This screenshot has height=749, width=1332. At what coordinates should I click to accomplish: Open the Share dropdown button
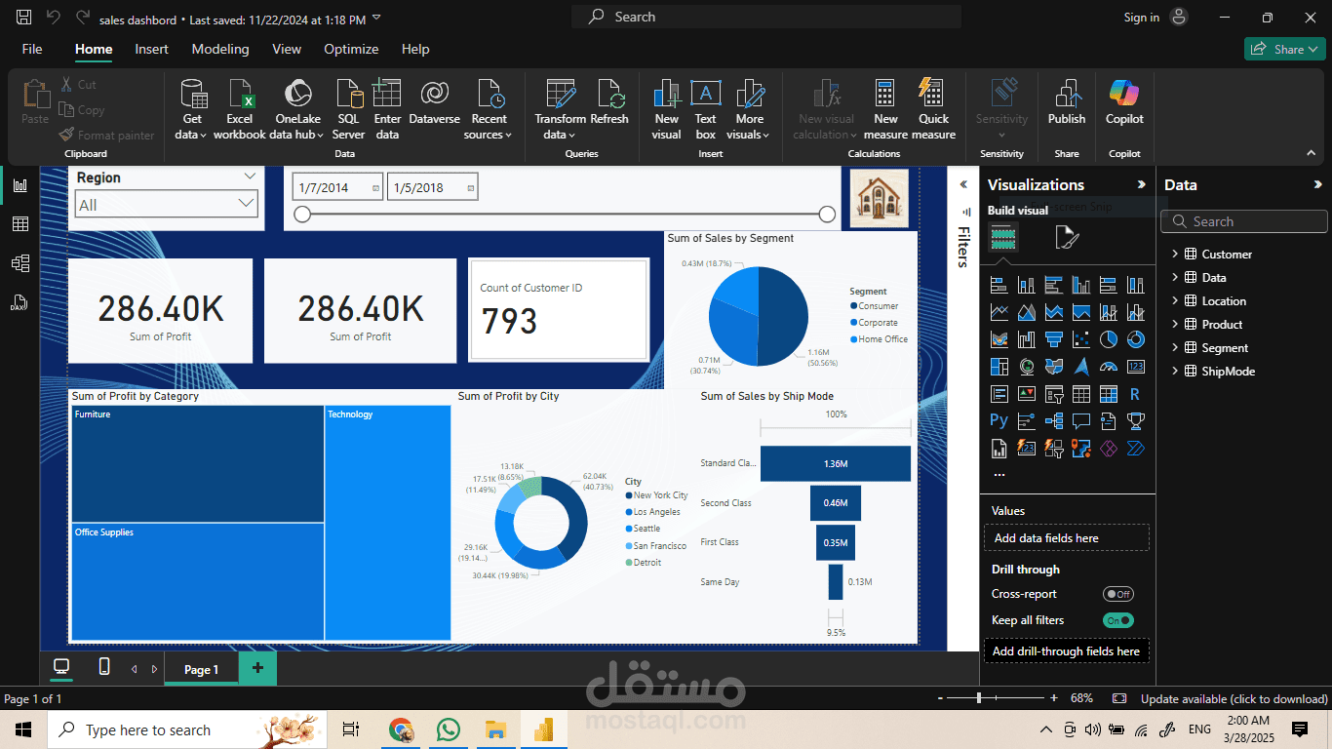click(1284, 49)
